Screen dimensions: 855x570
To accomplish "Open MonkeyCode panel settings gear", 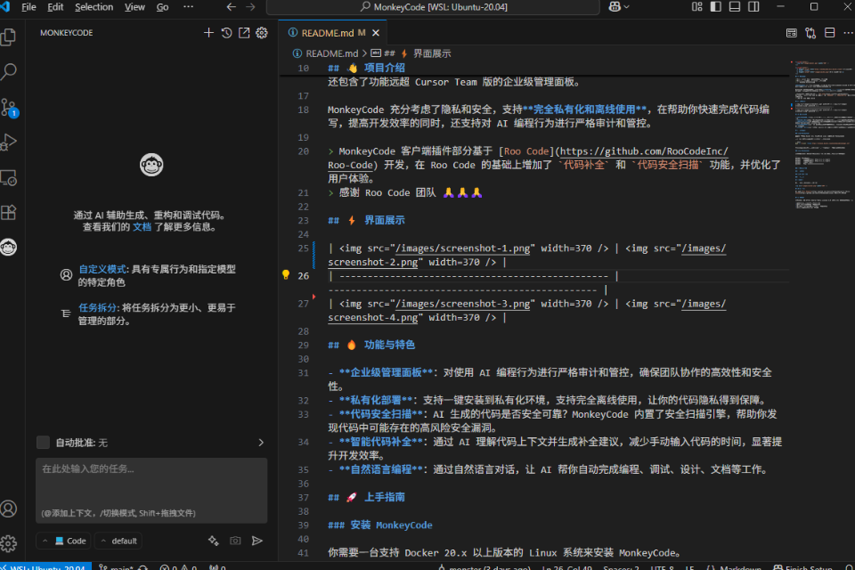I will (x=262, y=33).
